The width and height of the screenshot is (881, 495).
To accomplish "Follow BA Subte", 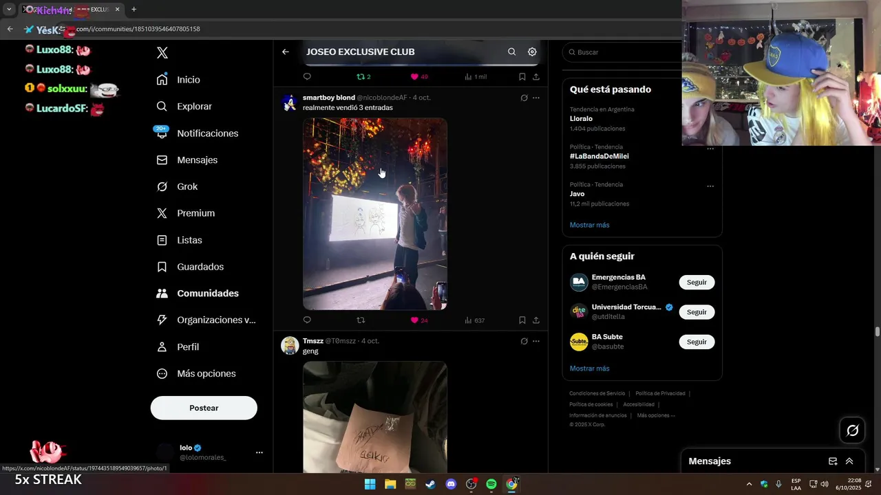I will [x=697, y=342].
